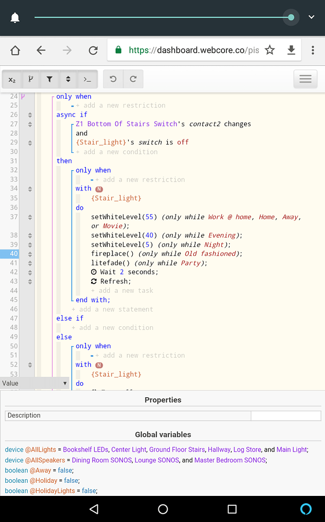This screenshot has height=522, width=325.
Task: Select the {Stair_light} switch is off condition
Action: point(132,143)
